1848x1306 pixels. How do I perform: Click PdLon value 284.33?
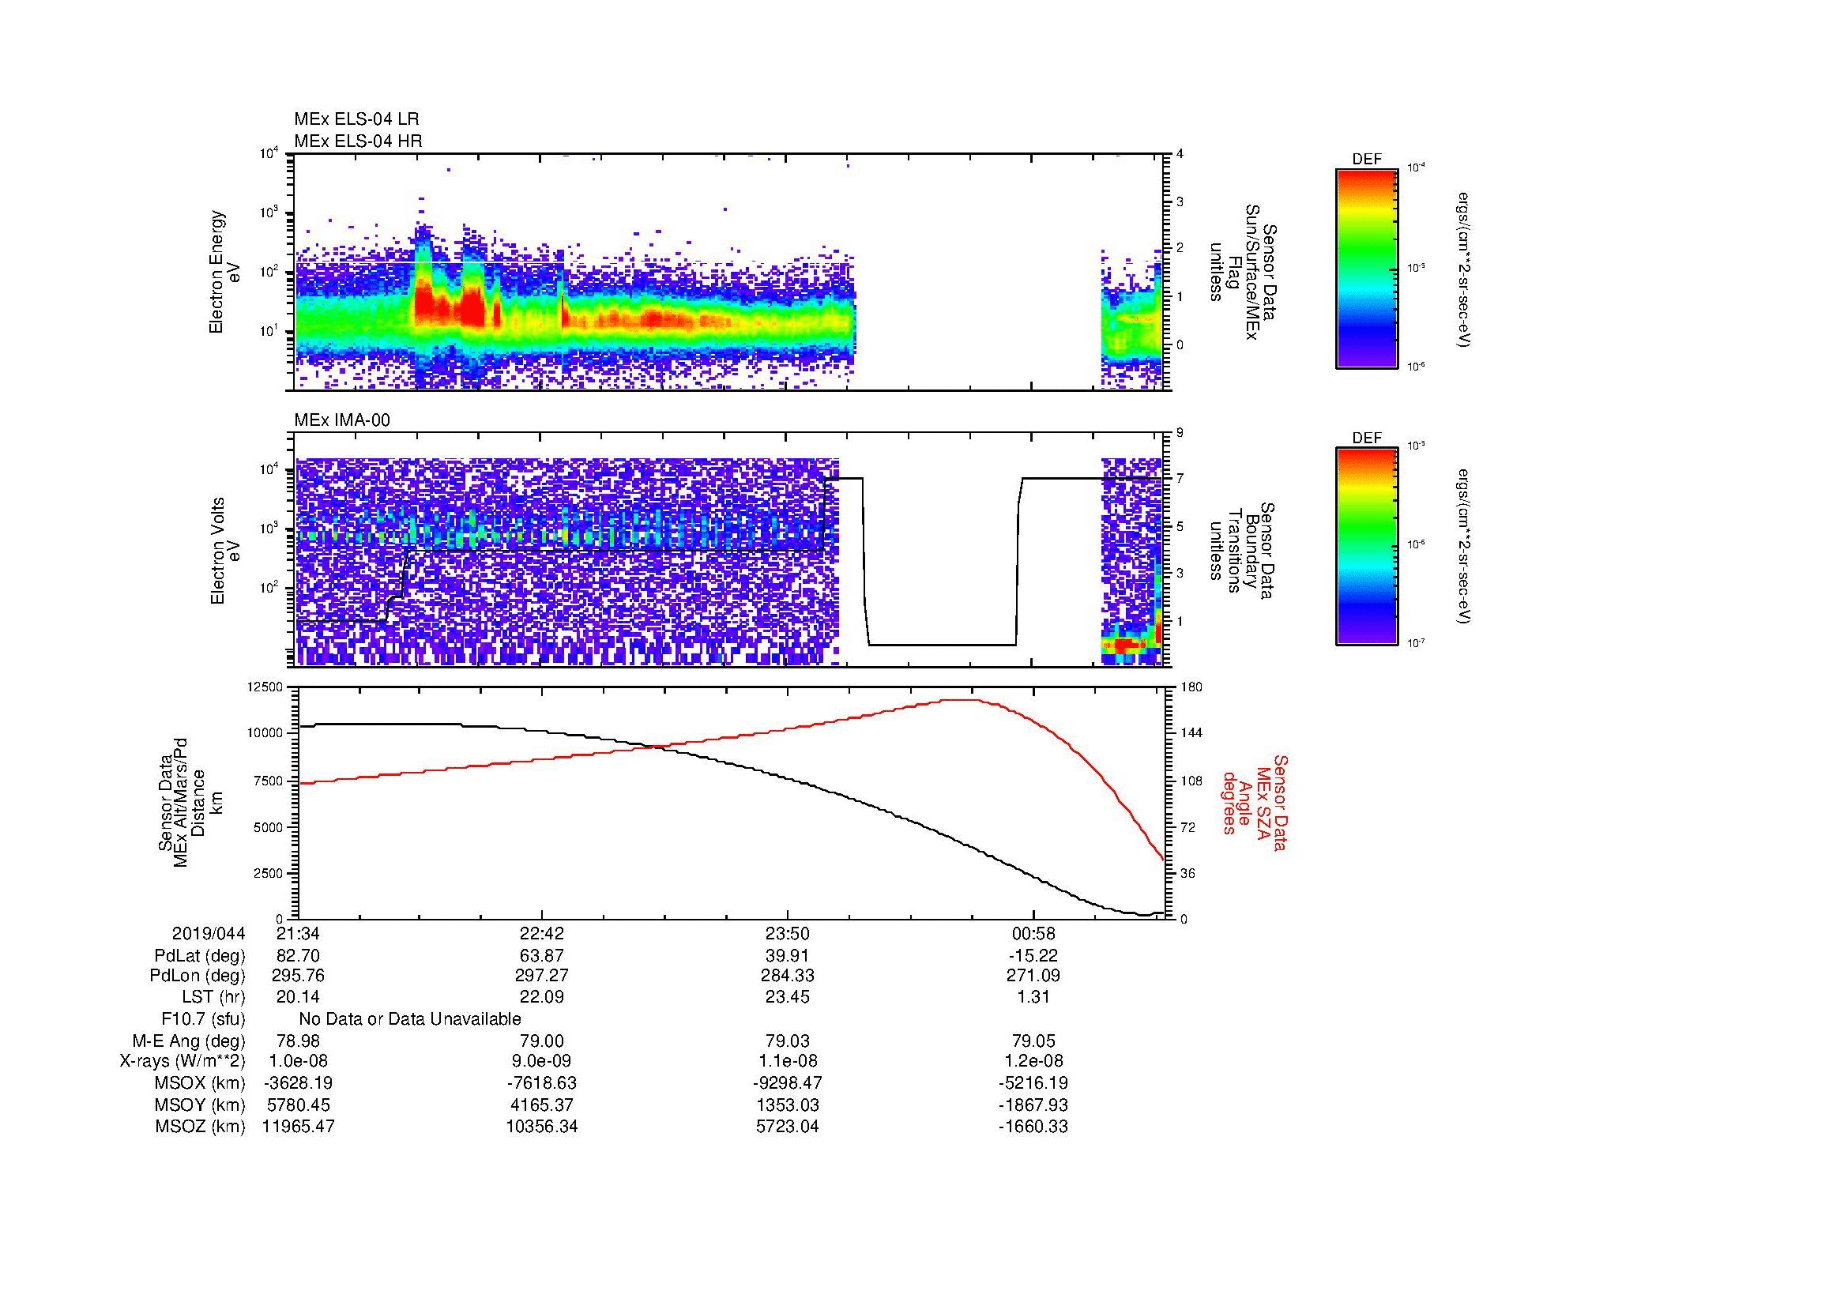tap(787, 976)
